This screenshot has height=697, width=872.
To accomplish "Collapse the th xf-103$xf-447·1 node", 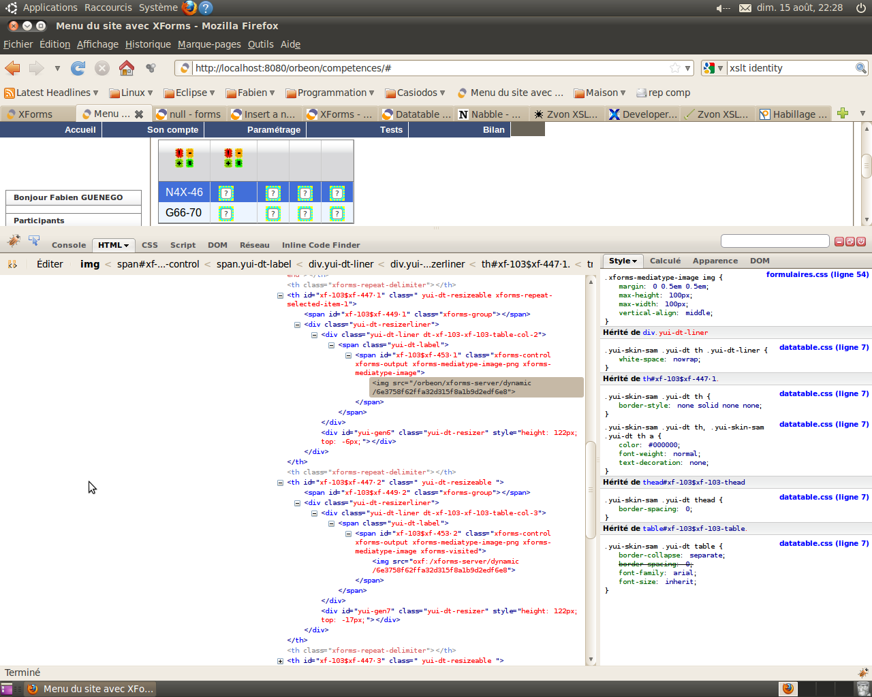I will [280, 295].
